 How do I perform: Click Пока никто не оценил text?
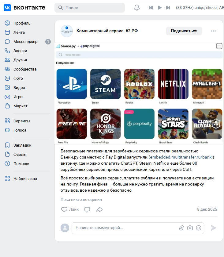81,199
